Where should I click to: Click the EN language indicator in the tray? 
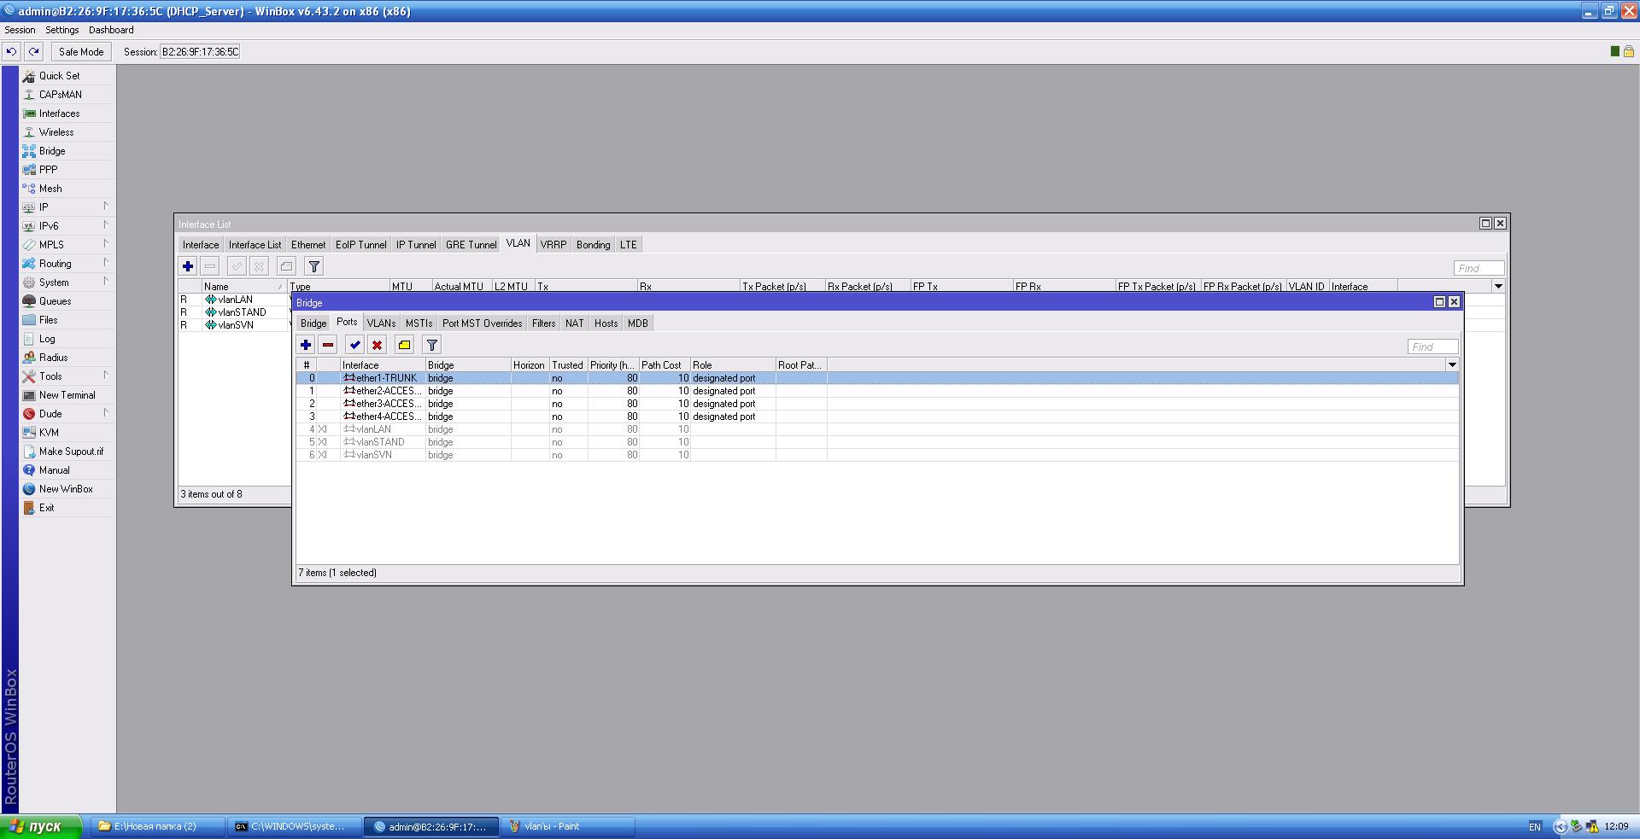1534,826
